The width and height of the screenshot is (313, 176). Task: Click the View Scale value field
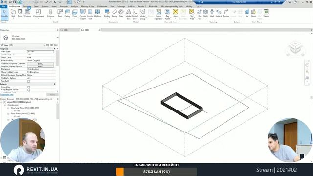tap(41, 52)
